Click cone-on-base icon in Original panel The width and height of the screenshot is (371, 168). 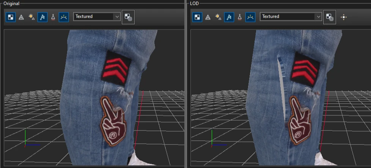[53, 17]
